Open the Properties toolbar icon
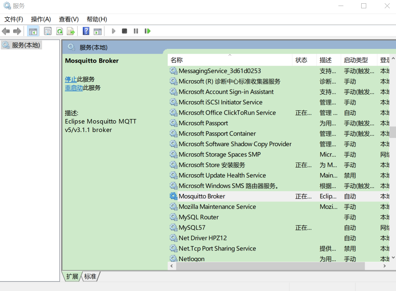 point(48,31)
